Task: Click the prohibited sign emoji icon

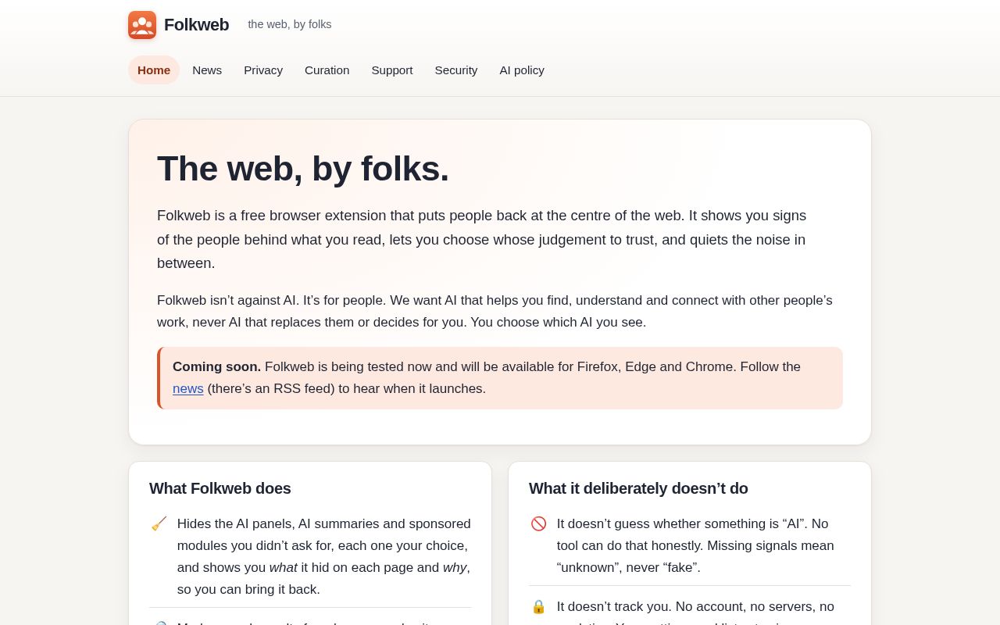Action: tap(538, 523)
